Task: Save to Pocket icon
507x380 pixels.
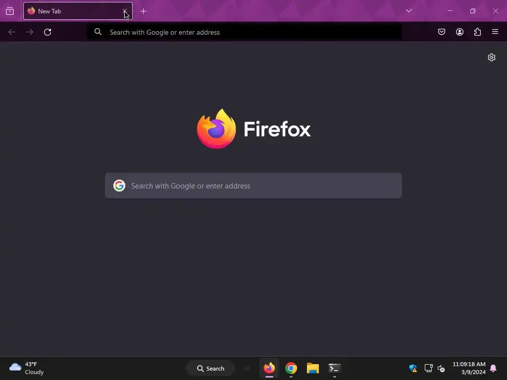Action: click(441, 32)
